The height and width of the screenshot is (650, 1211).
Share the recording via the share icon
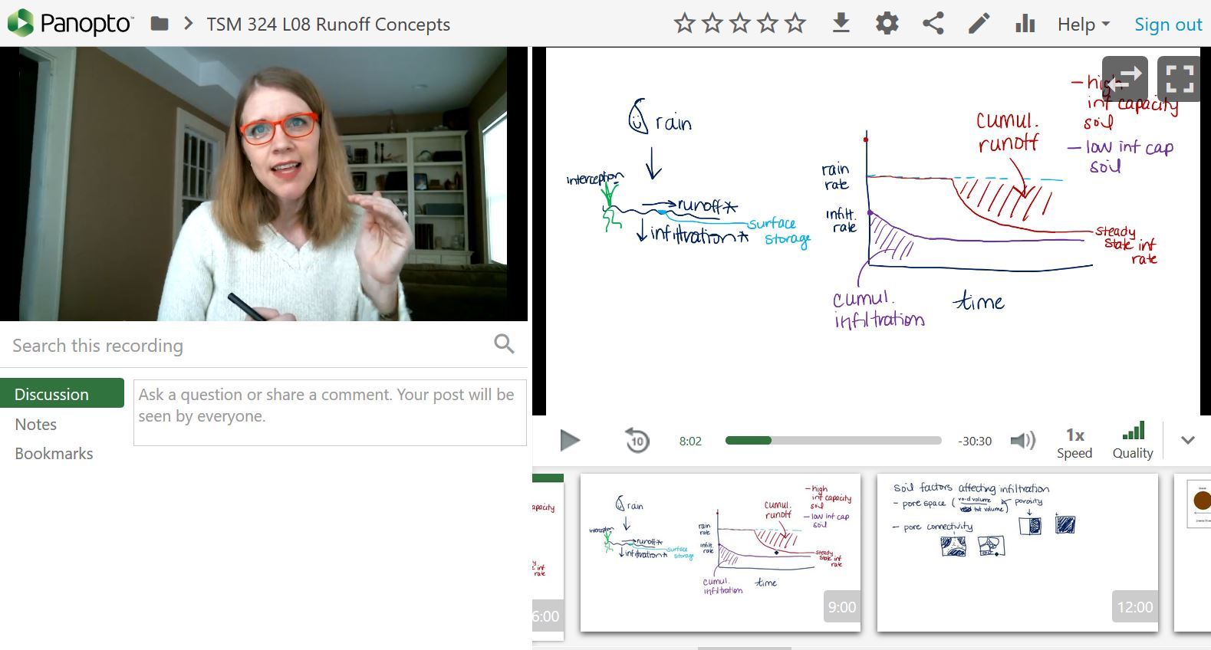click(x=933, y=24)
